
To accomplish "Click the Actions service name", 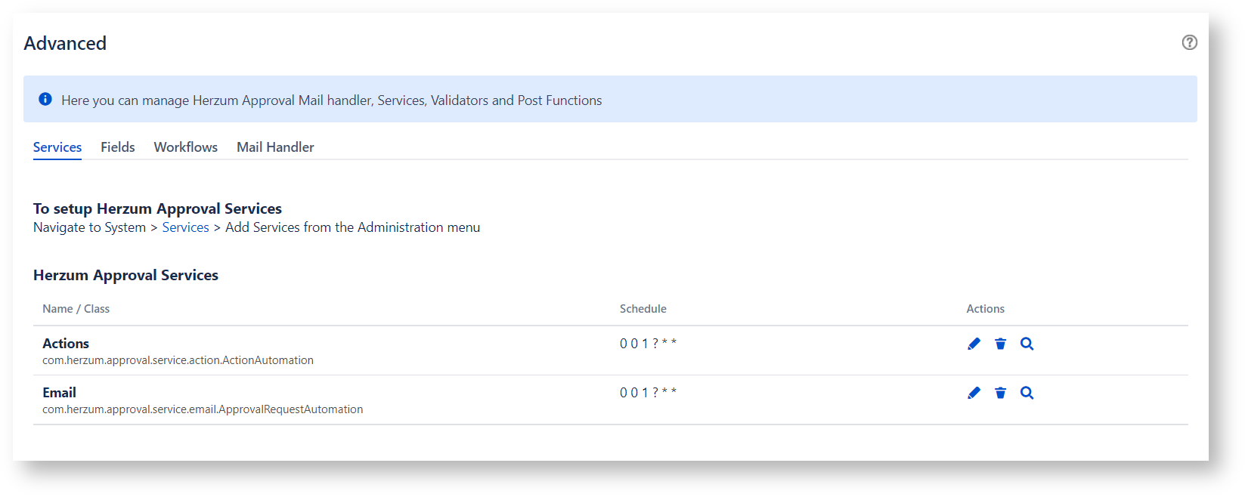I will click(x=66, y=344).
